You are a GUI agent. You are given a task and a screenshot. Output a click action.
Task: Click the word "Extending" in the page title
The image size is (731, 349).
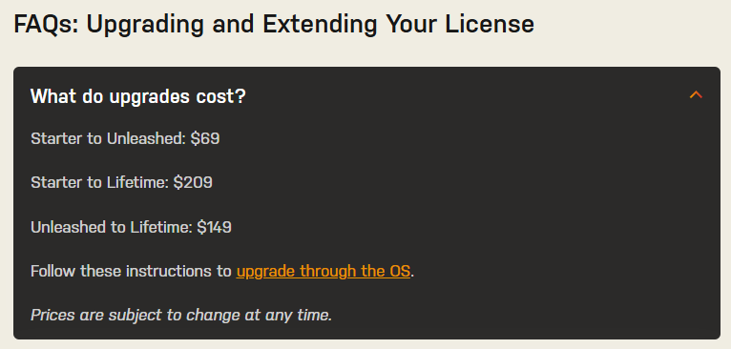(x=320, y=26)
